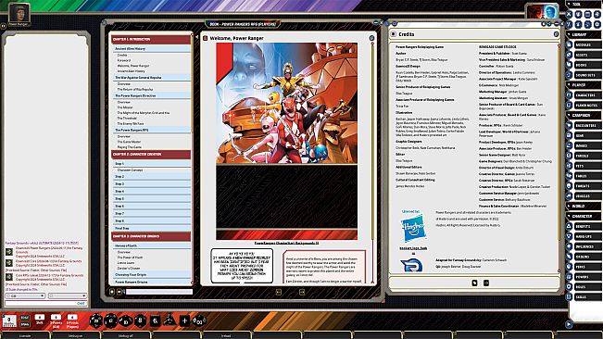
Task: Pick the d100 percentile die
Action: pos(199,320)
